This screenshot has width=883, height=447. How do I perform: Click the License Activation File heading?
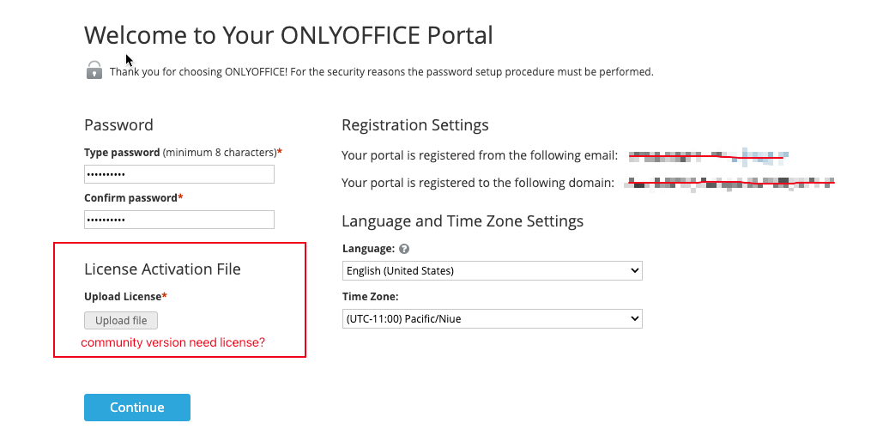[x=162, y=269]
